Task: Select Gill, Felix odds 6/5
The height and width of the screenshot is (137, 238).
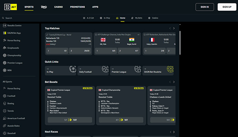Action: [x=106, y=51]
